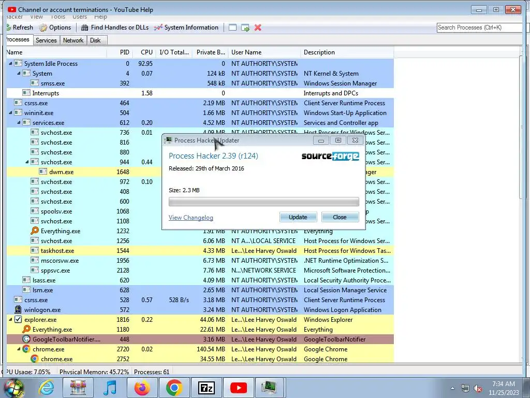Collapse the explorer.exe tree node
This screenshot has width=530, height=398.
tap(10, 319)
